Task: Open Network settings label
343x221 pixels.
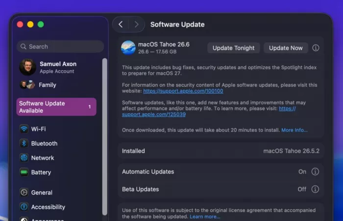Action: coord(43,158)
